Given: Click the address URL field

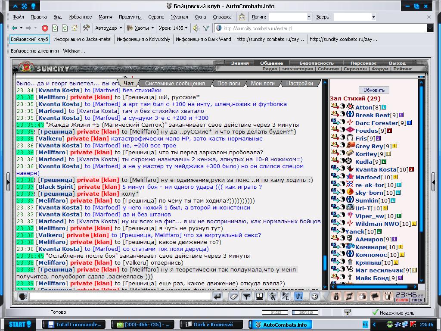Looking at the screenshot, I should tap(320, 28).
